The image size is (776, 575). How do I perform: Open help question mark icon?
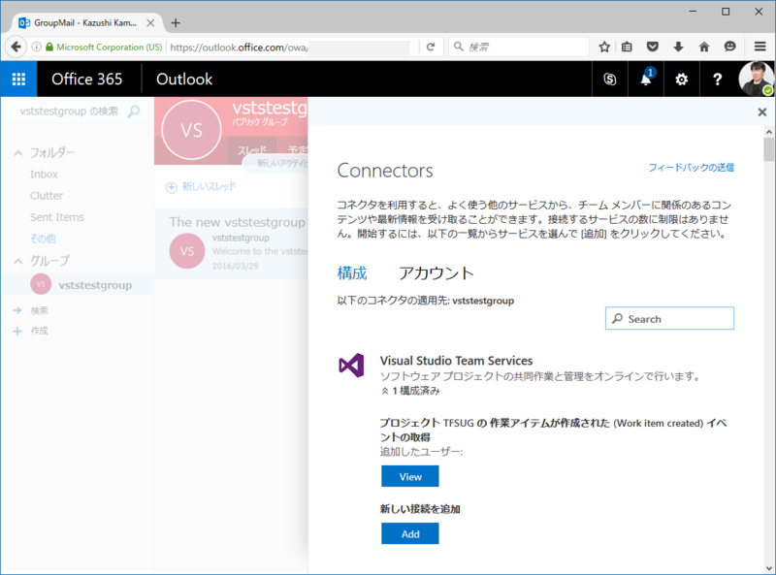pyautogui.click(x=717, y=80)
